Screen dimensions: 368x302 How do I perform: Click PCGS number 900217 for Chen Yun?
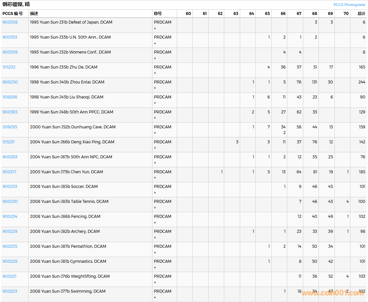pyautogui.click(x=9, y=172)
